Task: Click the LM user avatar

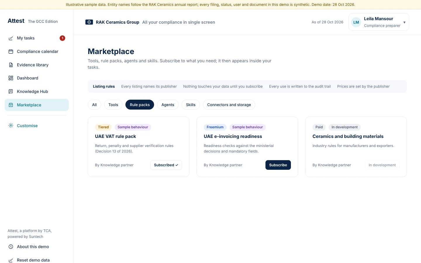Action: [x=356, y=22]
